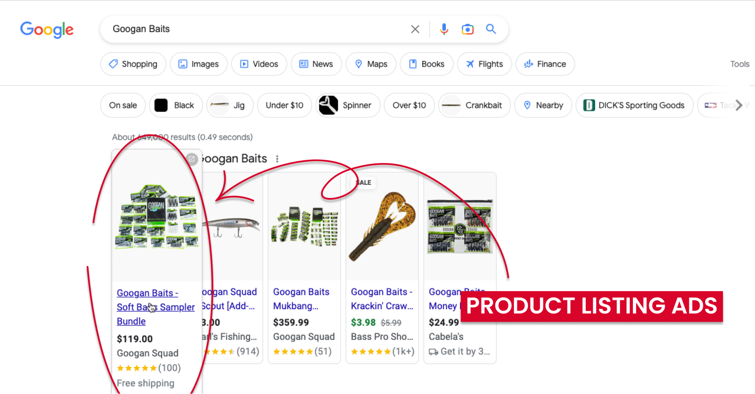Apply the Black color filter chip
The width and height of the screenshot is (755, 394).
click(176, 105)
